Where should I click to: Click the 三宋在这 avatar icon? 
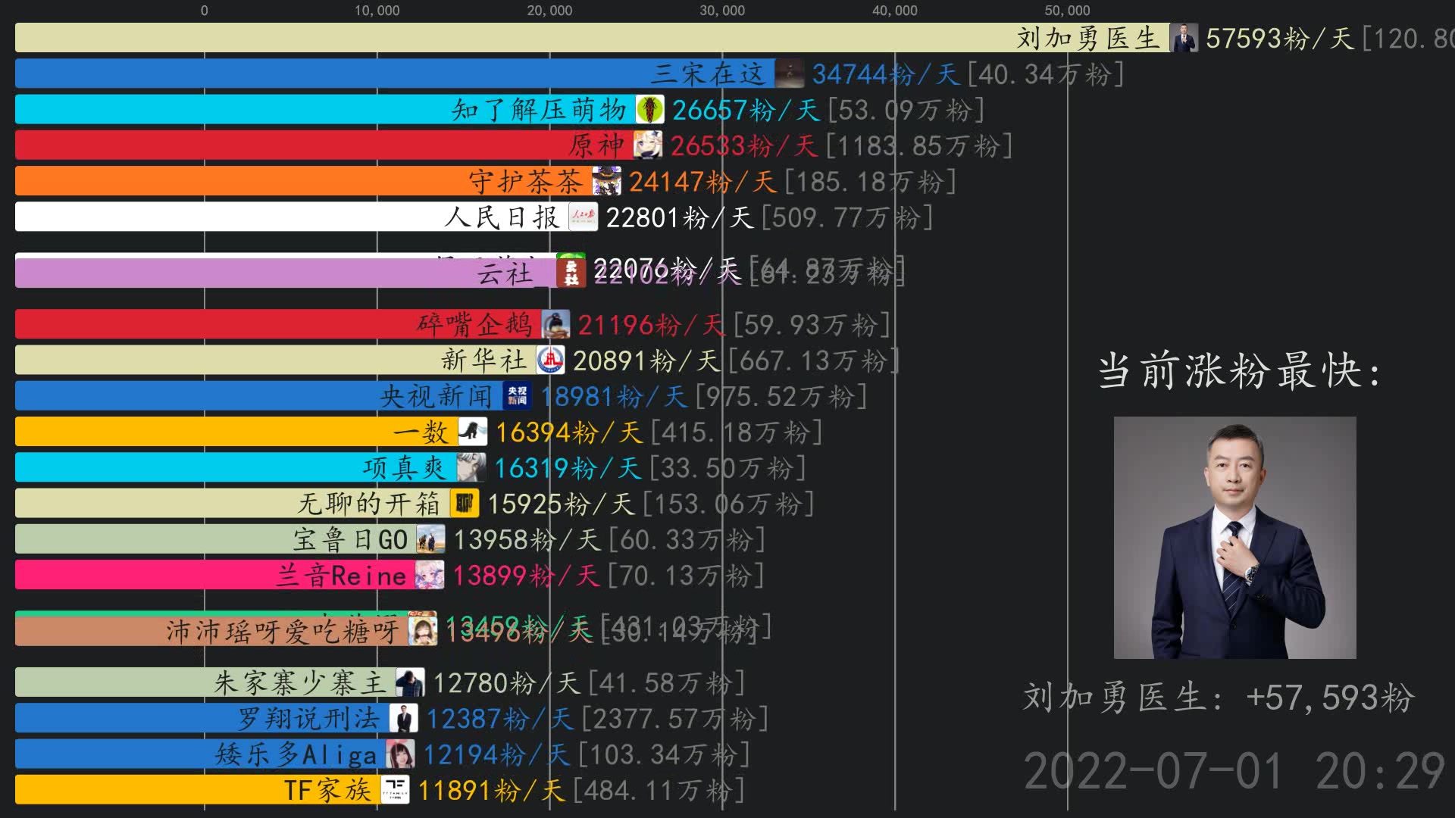(x=790, y=73)
